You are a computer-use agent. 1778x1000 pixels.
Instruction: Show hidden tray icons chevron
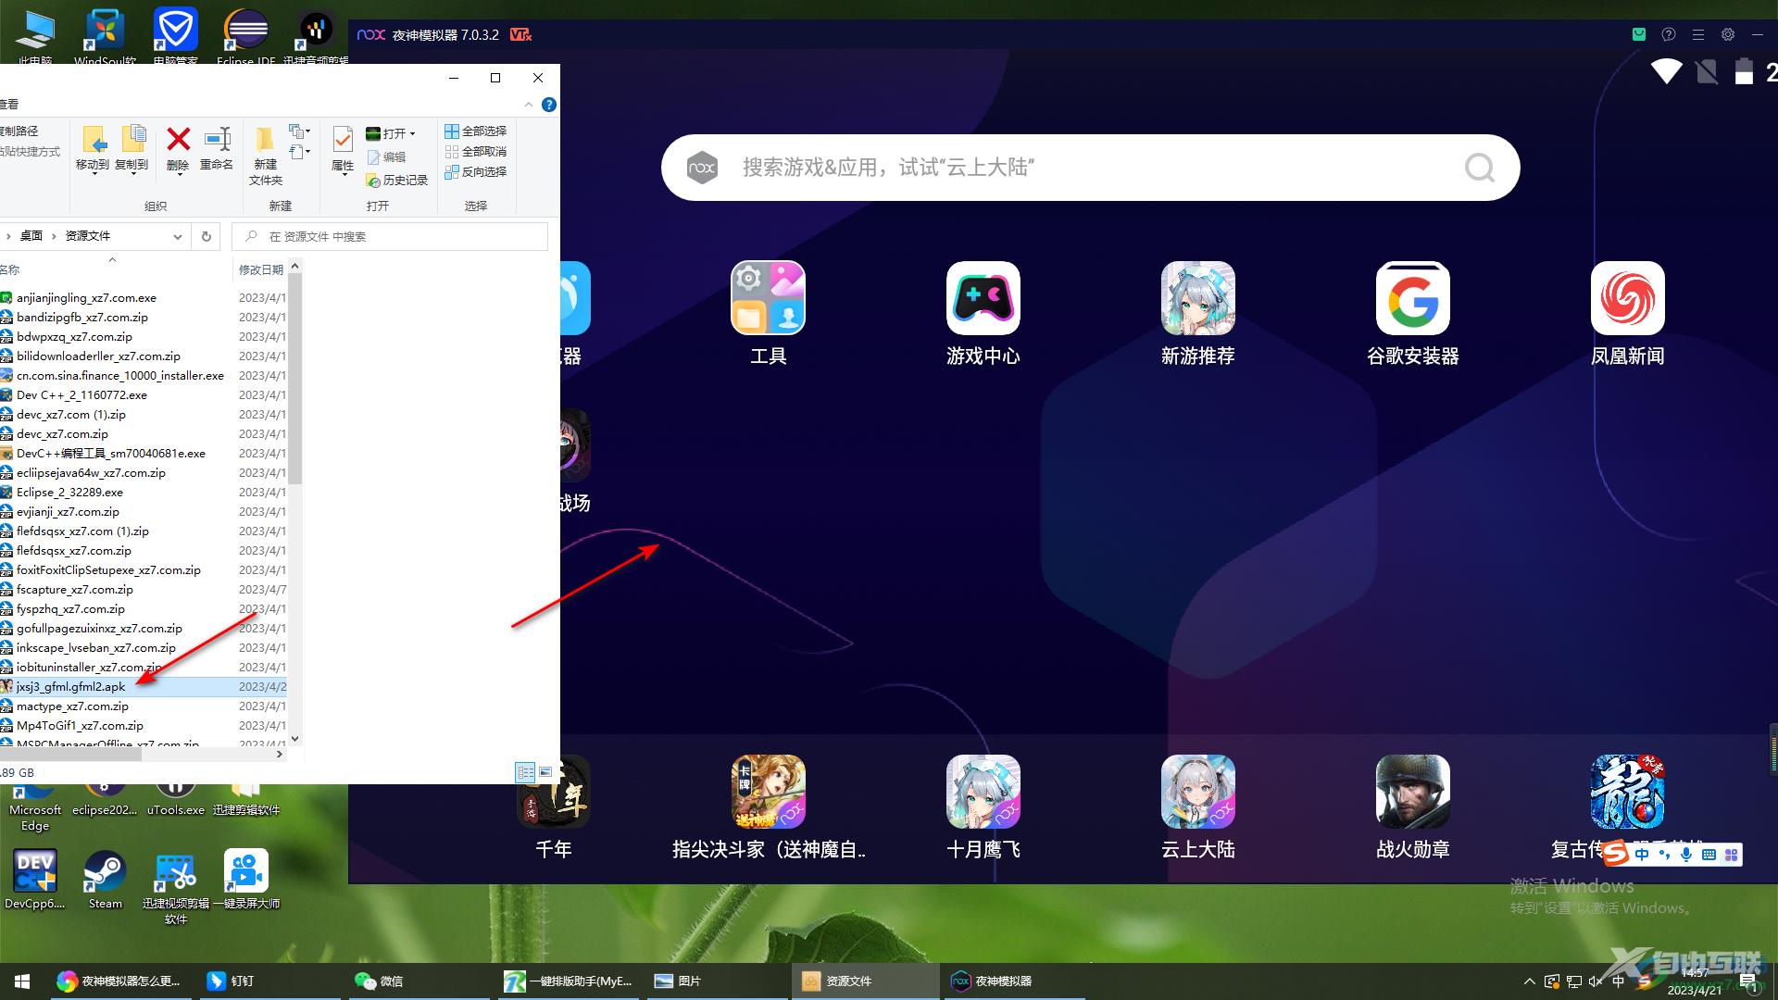tap(1529, 981)
